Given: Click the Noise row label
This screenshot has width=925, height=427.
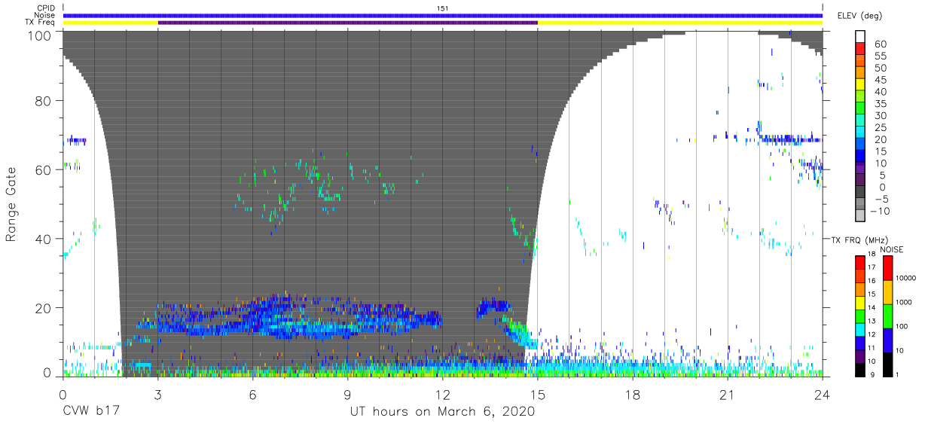Looking at the screenshot, I should (x=46, y=15).
